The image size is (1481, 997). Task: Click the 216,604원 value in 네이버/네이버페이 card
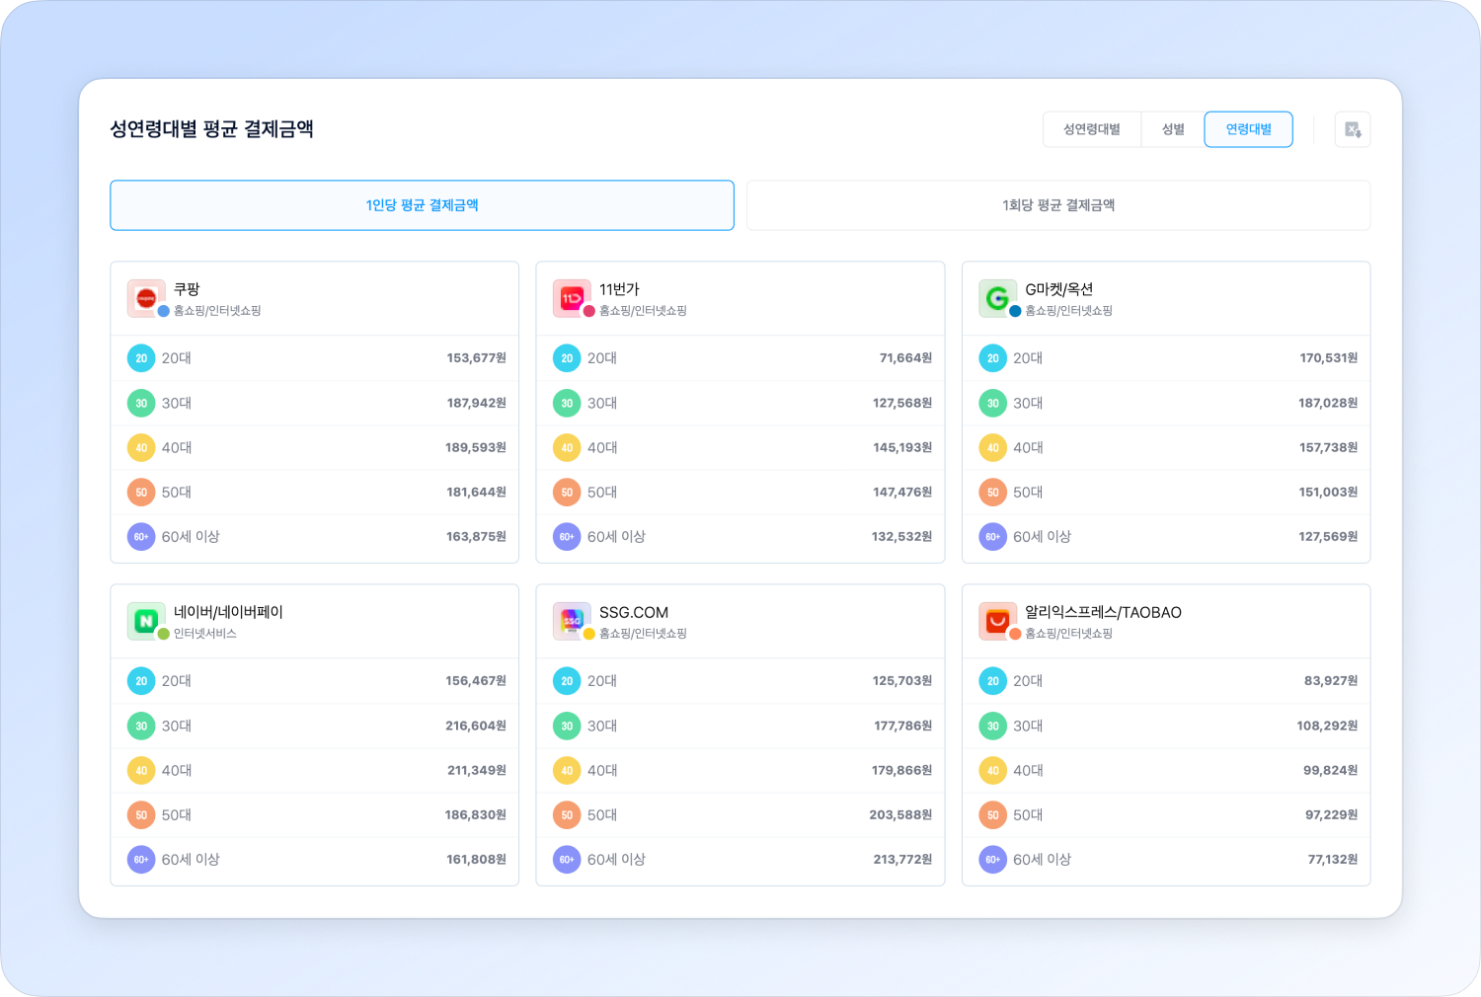pyautogui.click(x=476, y=727)
